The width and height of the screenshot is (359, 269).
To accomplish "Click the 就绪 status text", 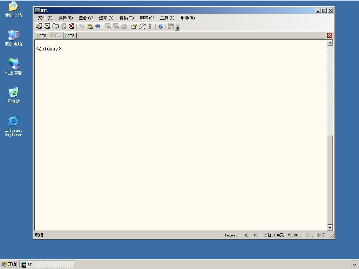I will pos(39,235).
